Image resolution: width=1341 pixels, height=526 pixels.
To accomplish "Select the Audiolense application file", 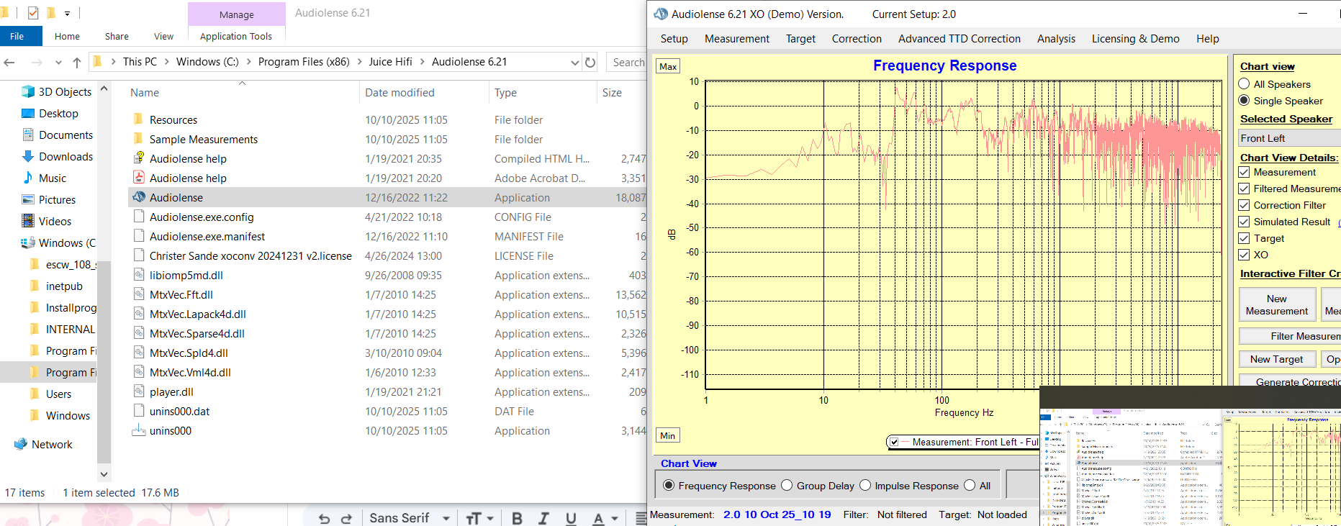I will (176, 198).
